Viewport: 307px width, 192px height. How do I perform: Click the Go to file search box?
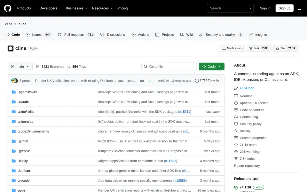[169, 67]
